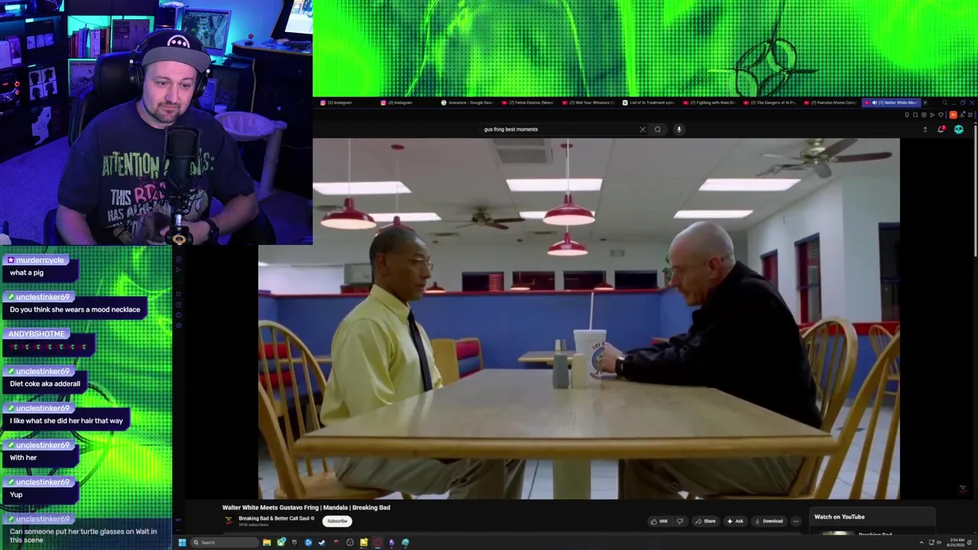978x550 pixels.
Task: Switch to the Feline Desires tab
Action: point(529,102)
